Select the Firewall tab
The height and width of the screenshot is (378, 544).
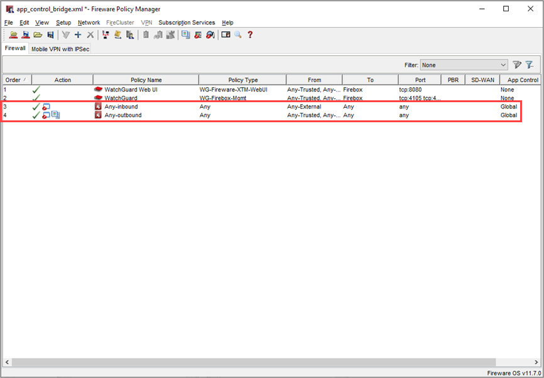pos(15,48)
